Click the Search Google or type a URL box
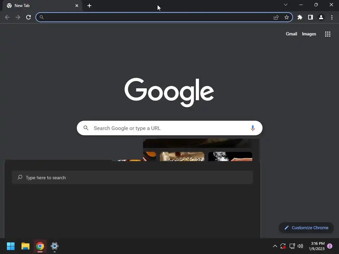Screen dimensions: 339x254 pyautogui.click(x=169, y=128)
